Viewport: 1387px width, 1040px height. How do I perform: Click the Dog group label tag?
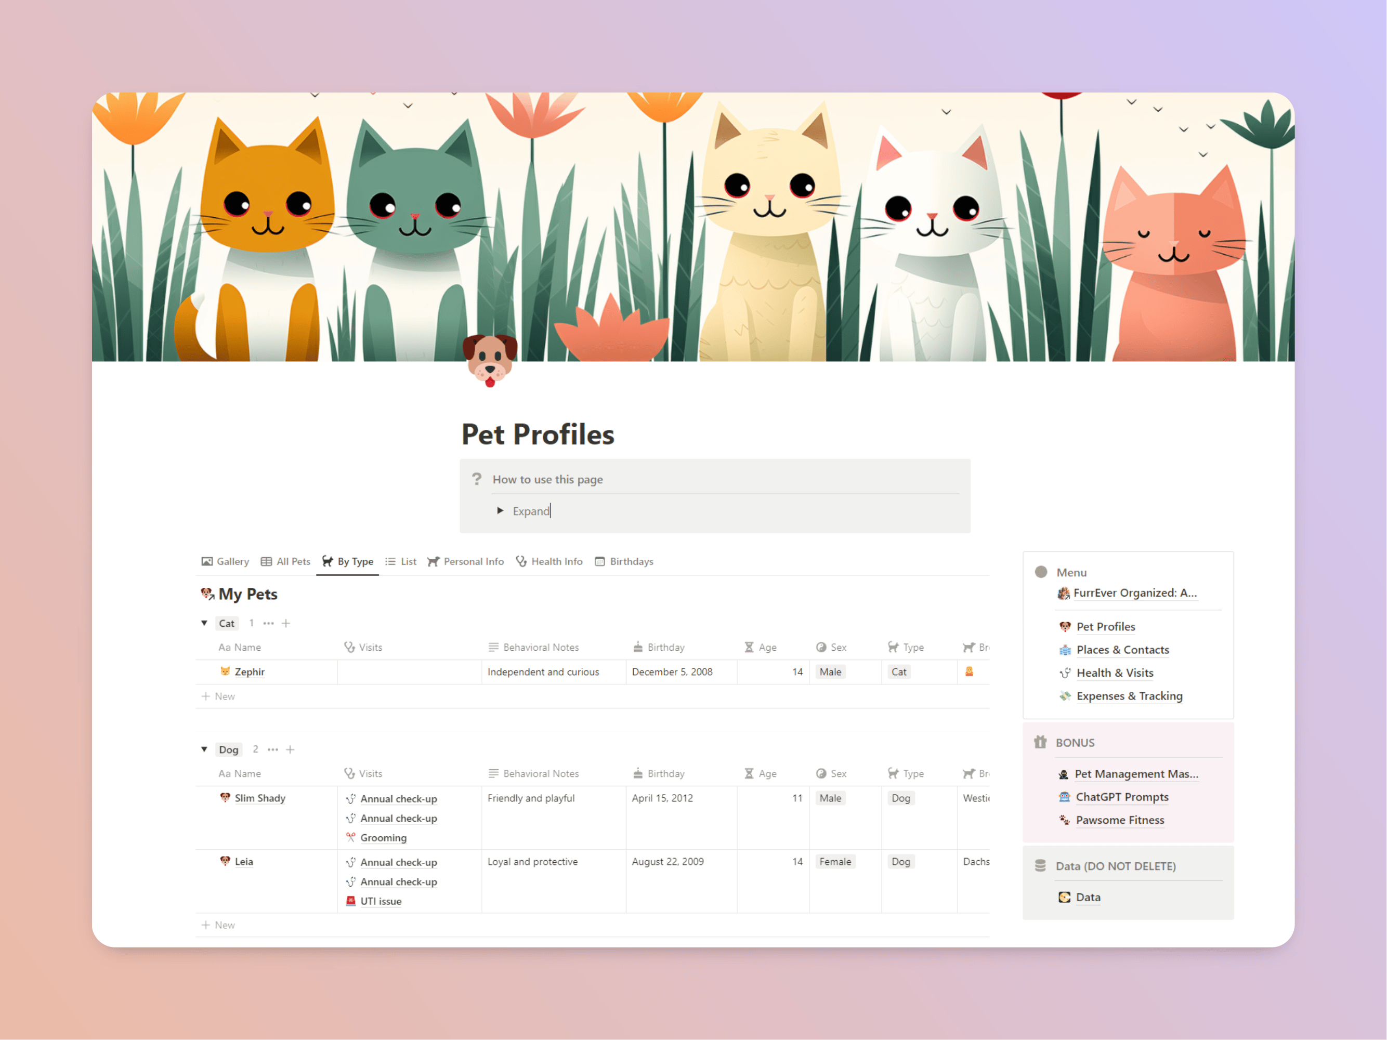point(228,750)
